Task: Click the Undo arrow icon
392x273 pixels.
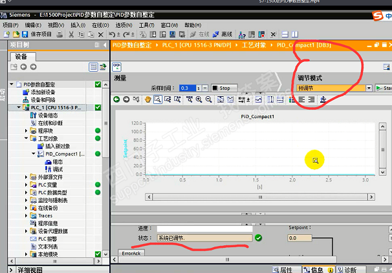Action: point(112,34)
